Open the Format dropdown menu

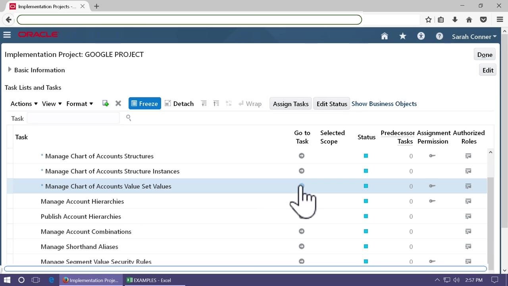(79, 103)
